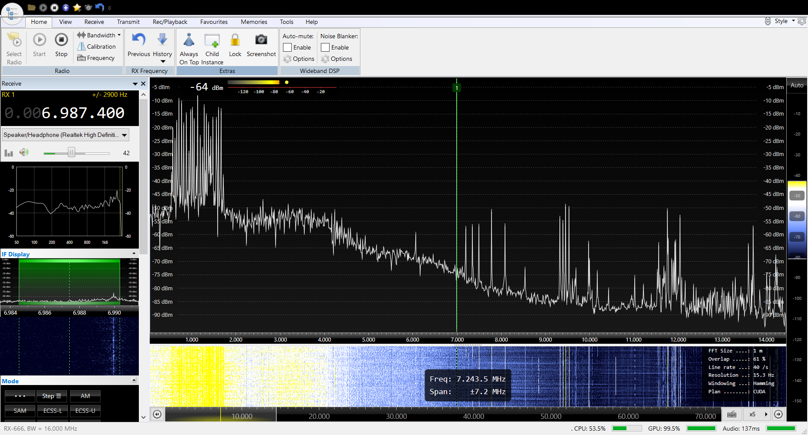
Task: Toggle Auto scale on the waterfall bar
Action: pyautogui.click(x=797, y=86)
